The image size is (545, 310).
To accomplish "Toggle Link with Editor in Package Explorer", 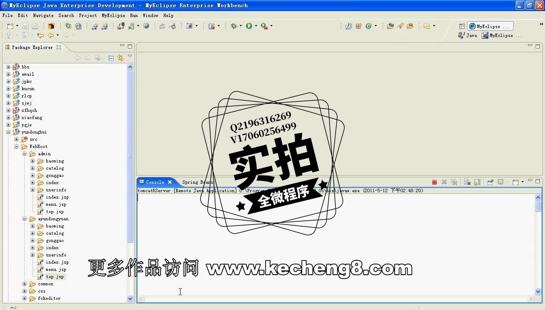I will click(x=120, y=58).
